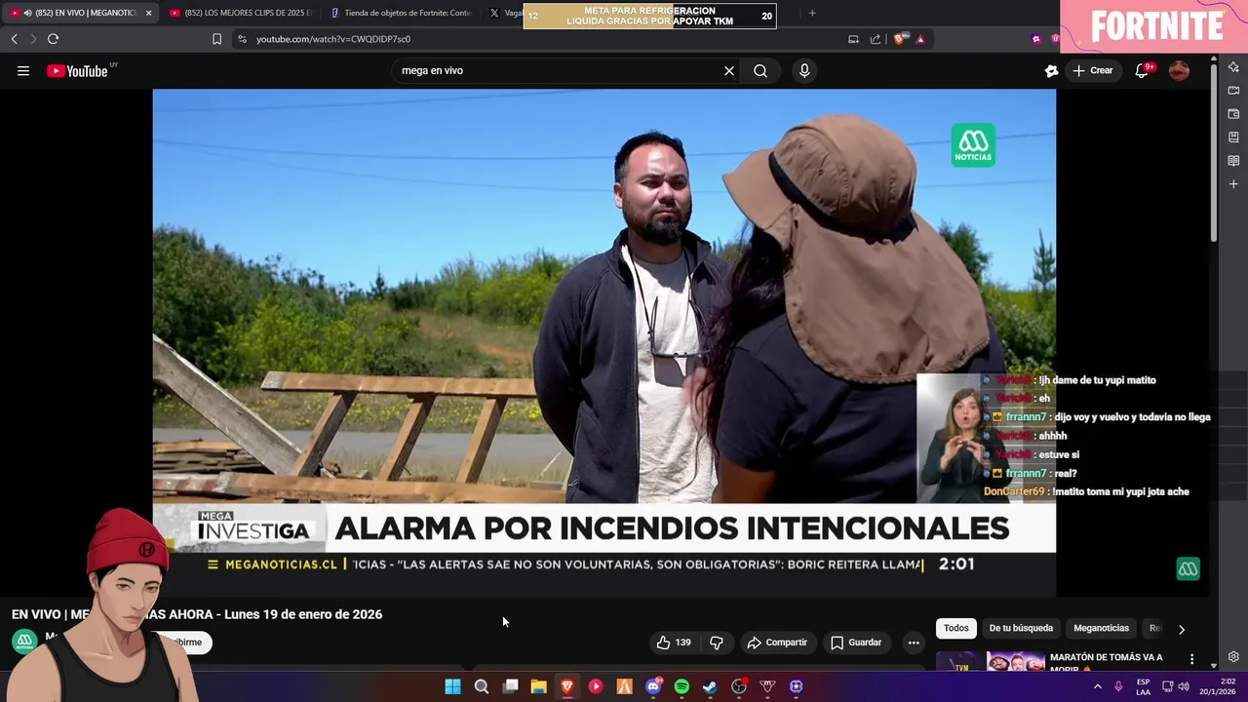Click the youtube.com address bar URL
Viewport: 1248px width, 702px height.
coord(333,39)
